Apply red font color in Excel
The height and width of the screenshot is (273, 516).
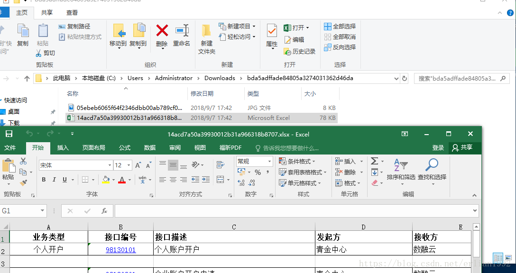pyautogui.click(x=122, y=180)
